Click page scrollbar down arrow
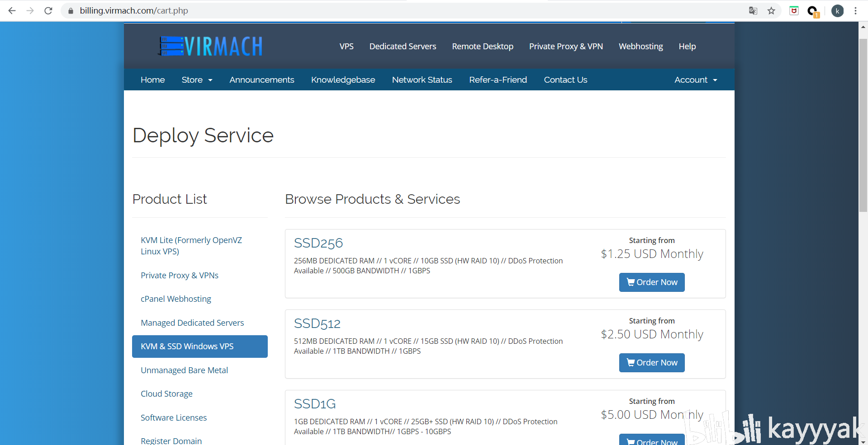This screenshot has width=868, height=445. pyautogui.click(x=863, y=441)
